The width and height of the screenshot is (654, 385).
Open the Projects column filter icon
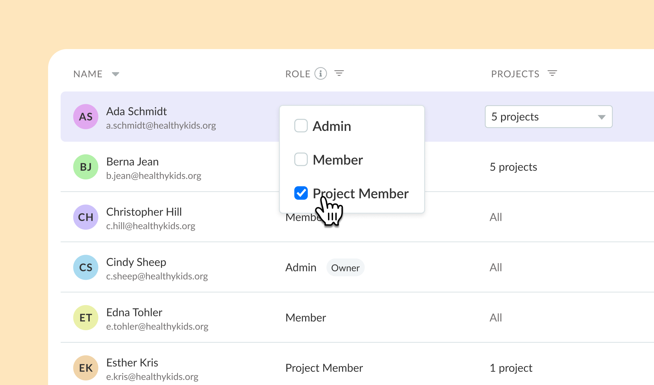point(552,73)
